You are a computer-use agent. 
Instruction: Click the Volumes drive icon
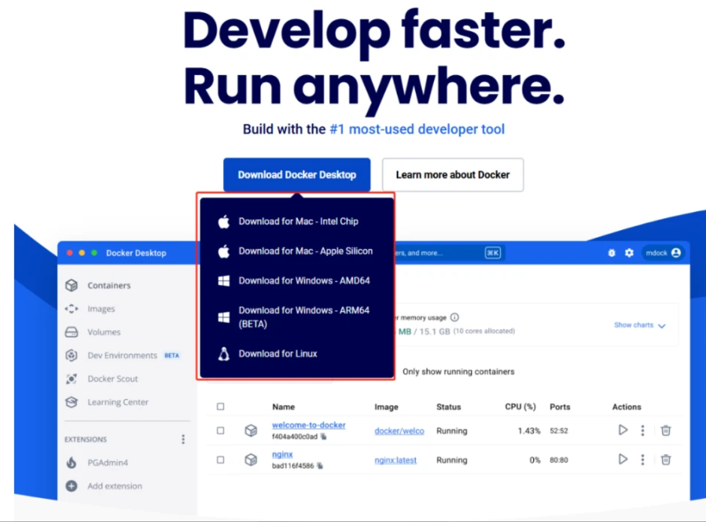(72, 332)
